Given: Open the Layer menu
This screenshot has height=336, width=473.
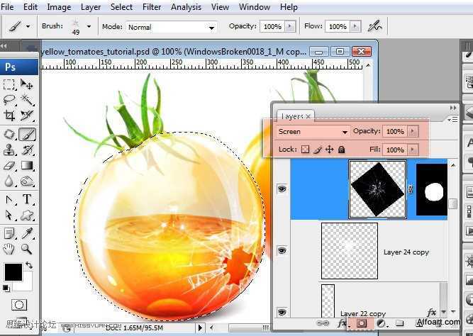Looking at the screenshot, I should pyautogui.click(x=91, y=7).
